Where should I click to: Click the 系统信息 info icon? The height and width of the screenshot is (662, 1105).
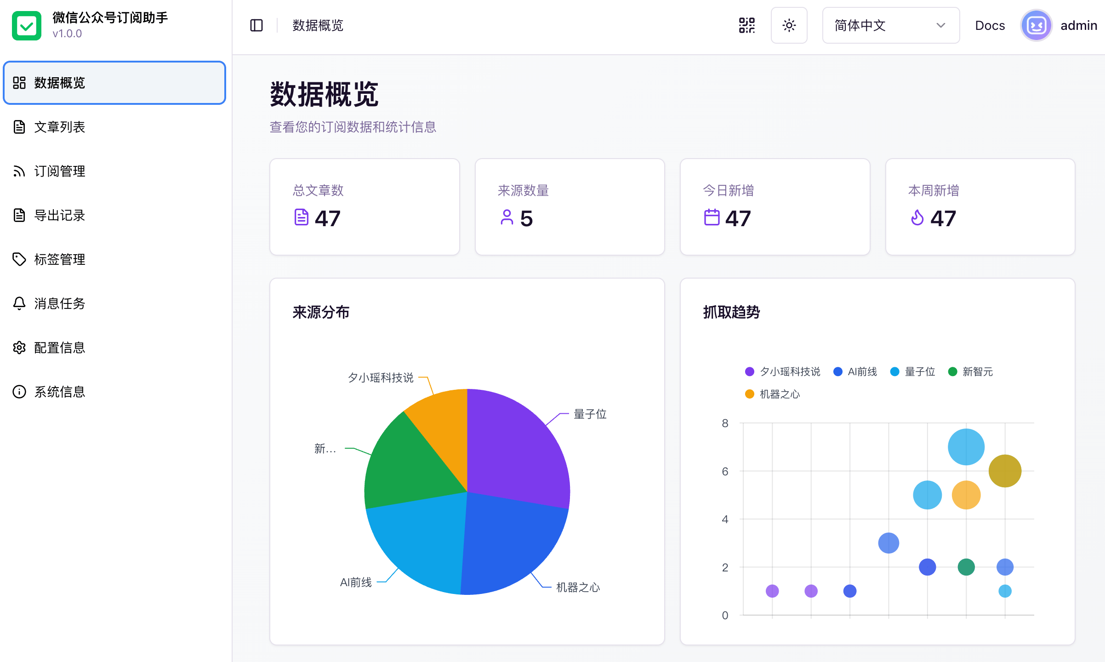(19, 392)
